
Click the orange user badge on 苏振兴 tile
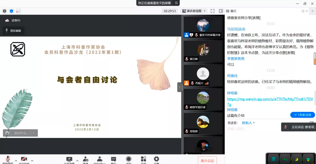pyautogui.click(x=186, y=83)
